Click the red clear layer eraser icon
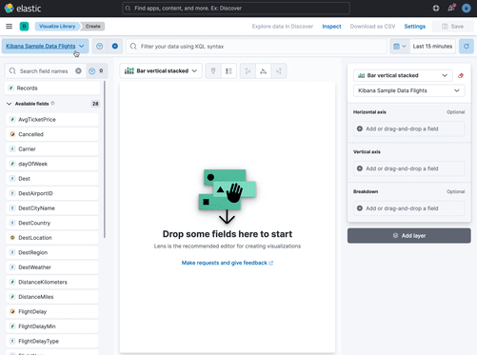The height and width of the screenshot is (355, 477). (x=461, y=75)
